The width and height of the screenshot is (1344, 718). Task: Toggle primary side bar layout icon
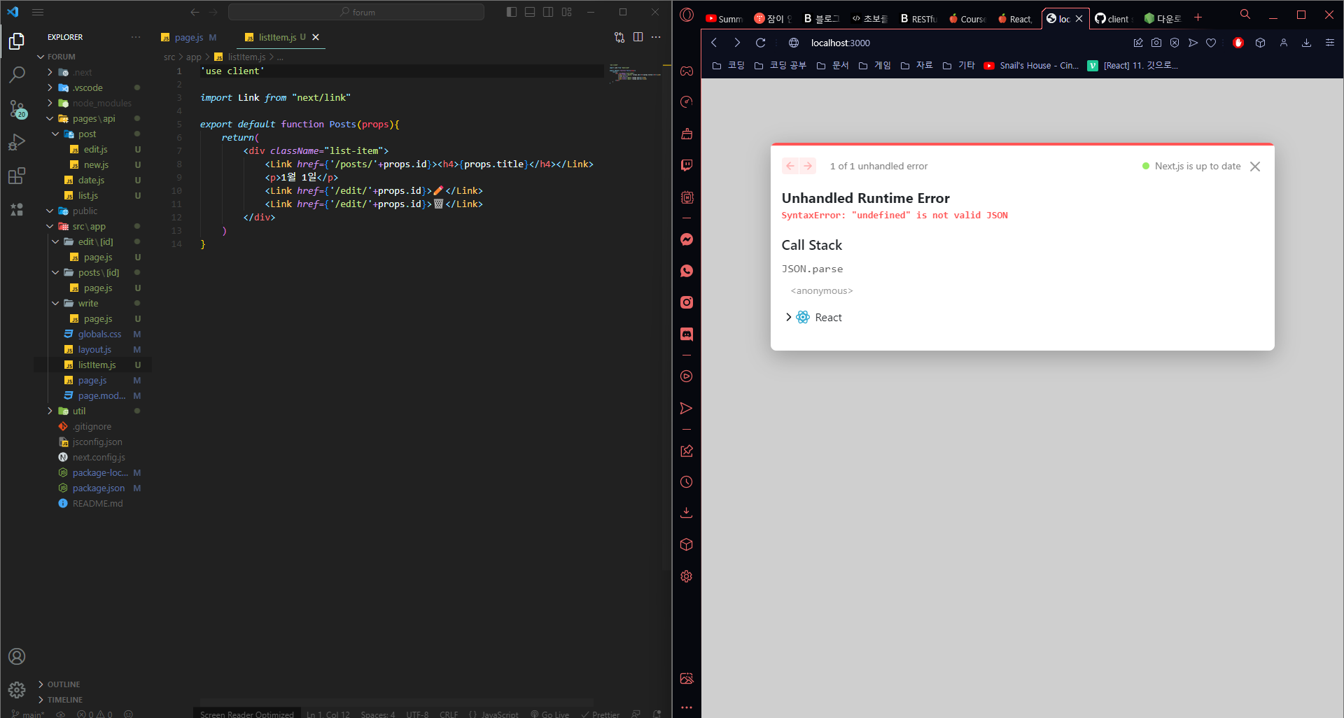(512, 12)
